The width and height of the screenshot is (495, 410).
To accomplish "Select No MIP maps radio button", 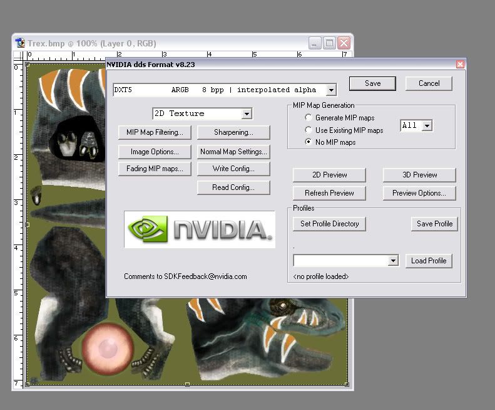I will pos(309,142).
